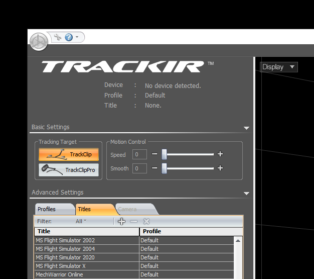Select TrackClip as tracking target

point(69,154)
